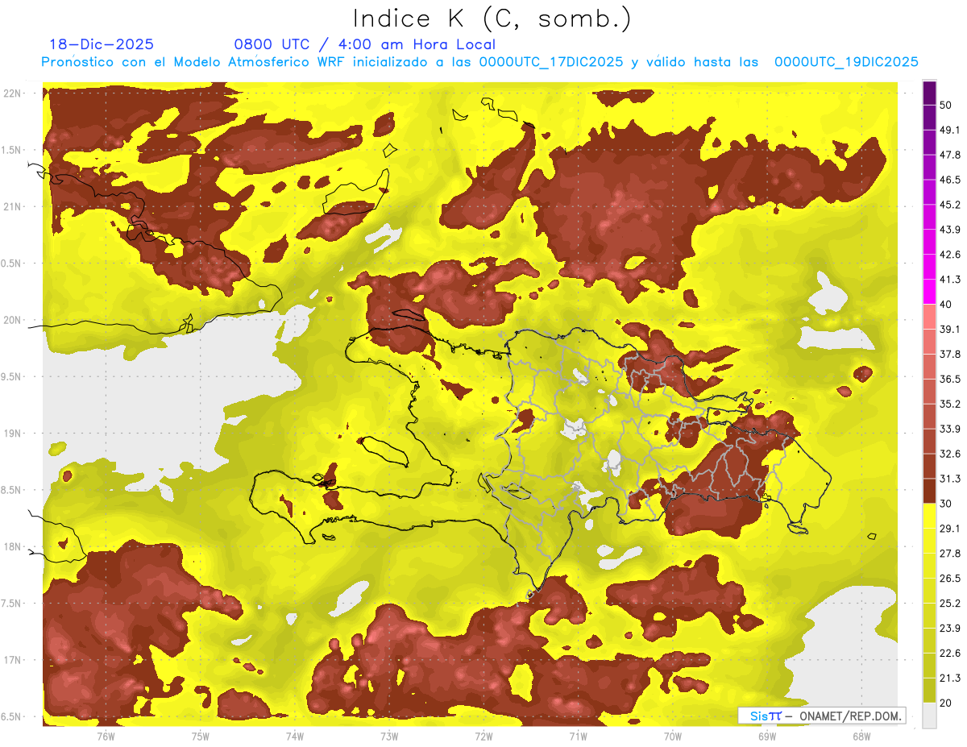Pick the 71W longitude label
The image size is (967, 747).
(x=578, y=736)
